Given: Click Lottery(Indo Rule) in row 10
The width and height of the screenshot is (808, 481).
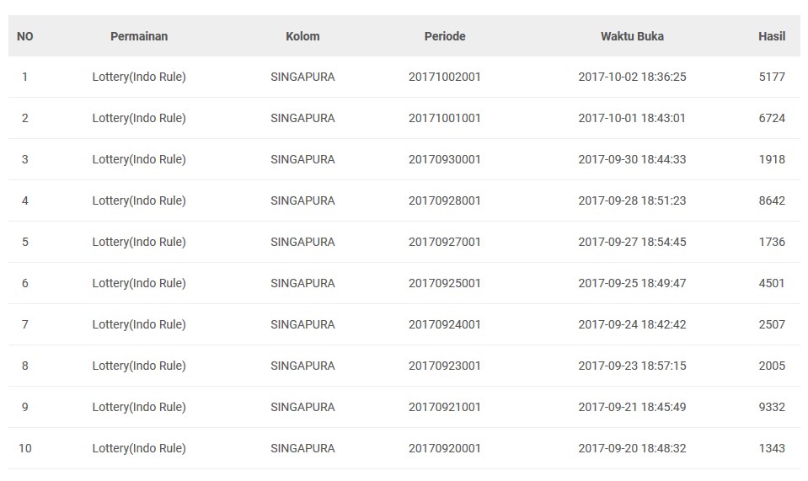Looking at the screenshot, I should tap(139, 448).
